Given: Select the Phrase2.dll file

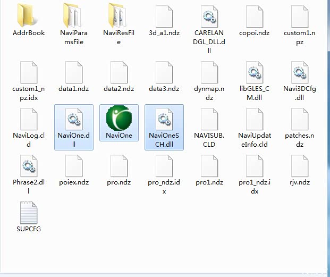Looking at the screenshot, I should click(29, 165).
